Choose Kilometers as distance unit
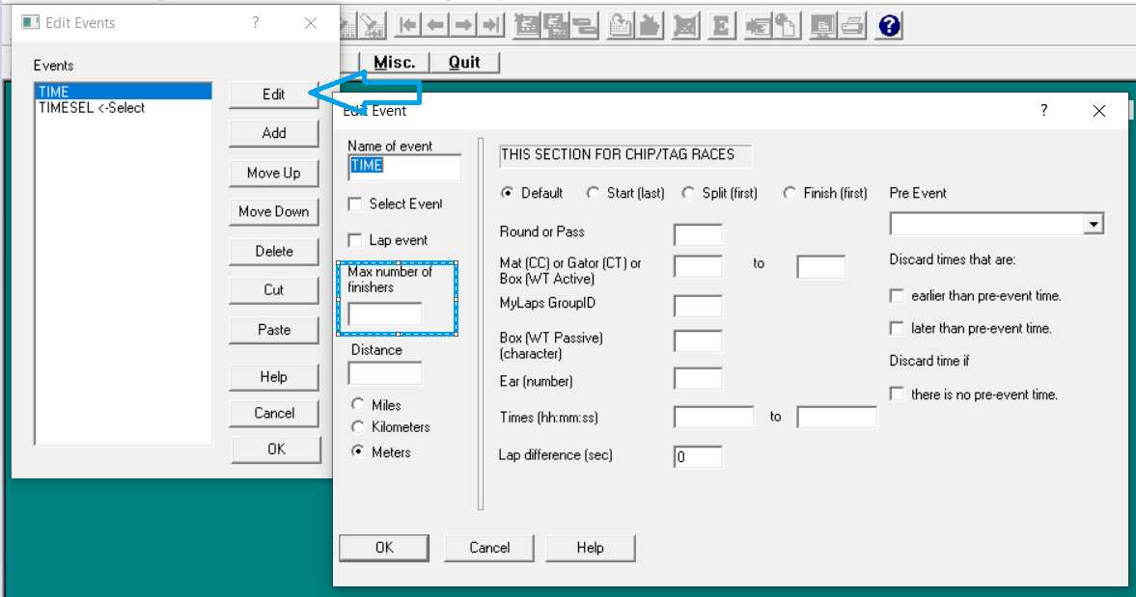 pos(358,427)
